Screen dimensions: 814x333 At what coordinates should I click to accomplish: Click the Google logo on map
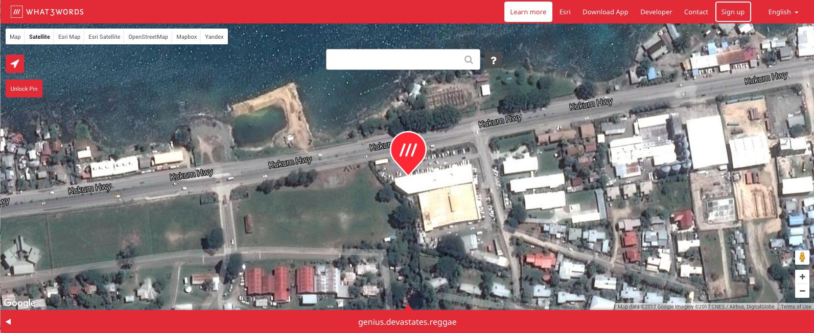pos(19,303)
